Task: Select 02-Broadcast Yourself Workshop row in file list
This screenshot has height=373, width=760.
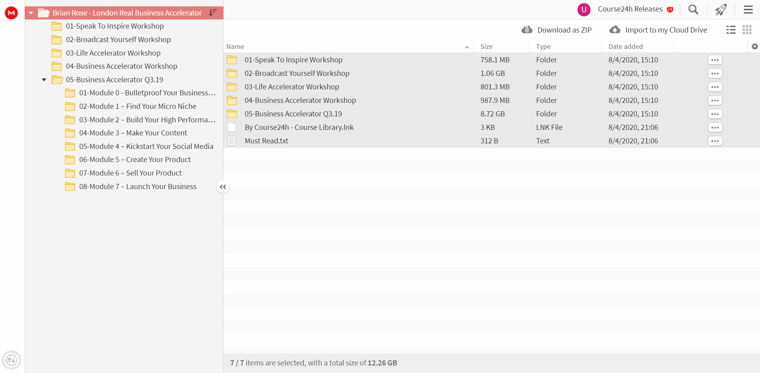Action: pyautogui.click(x=492, y=73)
